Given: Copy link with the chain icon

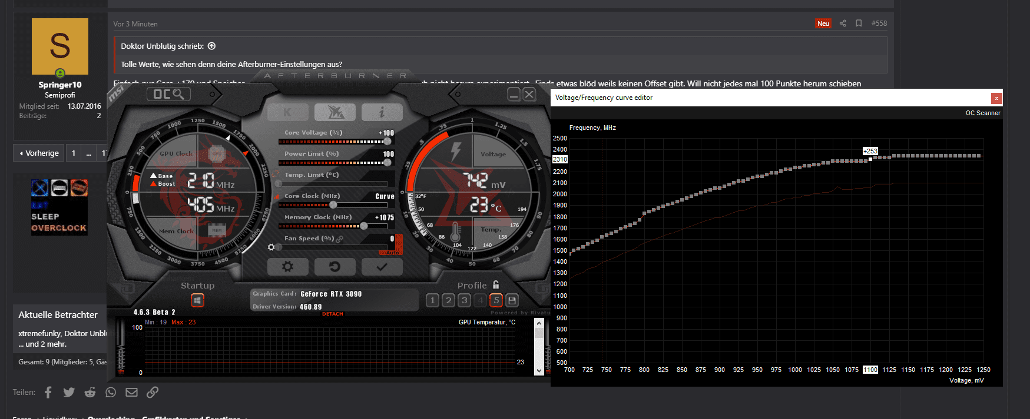Looking at the screenshot, I should coord(153,392).
